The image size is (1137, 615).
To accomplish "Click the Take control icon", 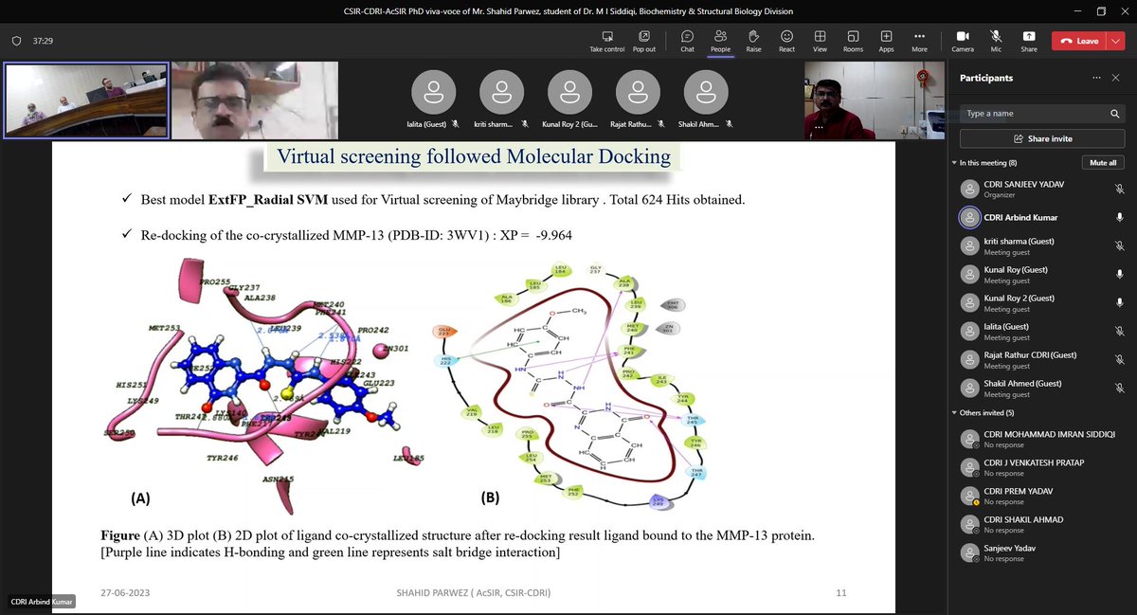I will 606,40.
